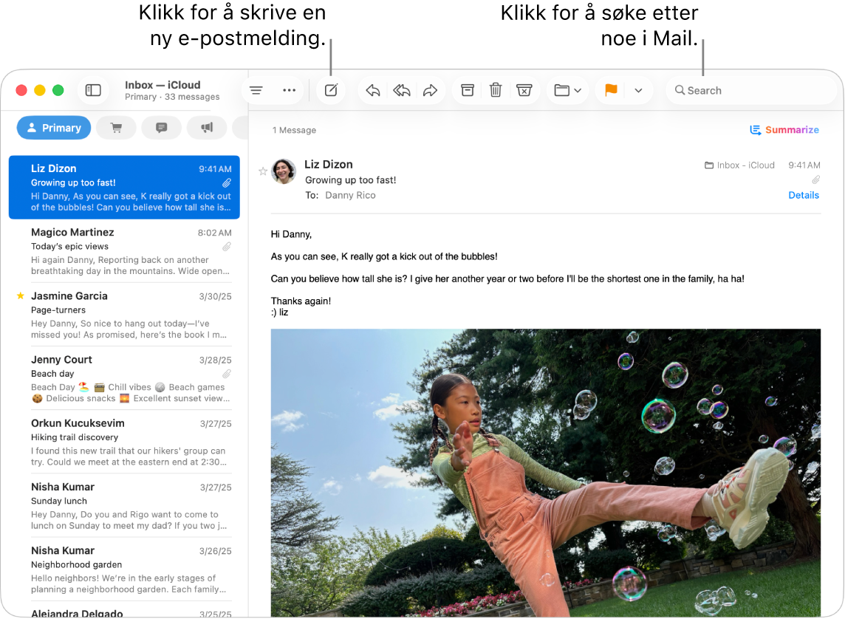The height and width of the screenshot is (619, 845).
Task: Compose a new message
Action: [x=330, y=89]
